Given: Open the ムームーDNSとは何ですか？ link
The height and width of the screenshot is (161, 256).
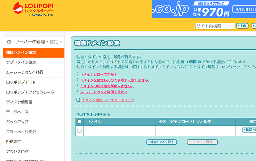Looking at the screenshot, I should (x=103, y=92).
